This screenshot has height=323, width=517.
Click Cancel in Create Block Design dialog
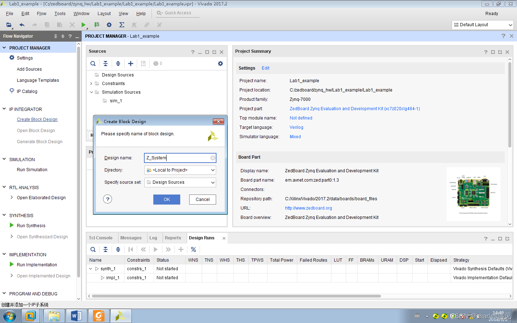202,200
